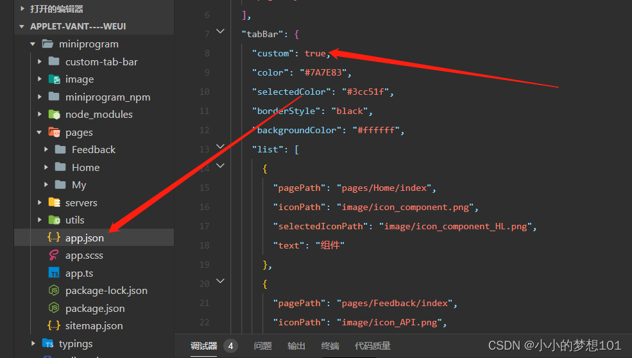Collapse the pages folder arrow
The width and height of the screenshot is (632, 358).
[x=40, y=133]
